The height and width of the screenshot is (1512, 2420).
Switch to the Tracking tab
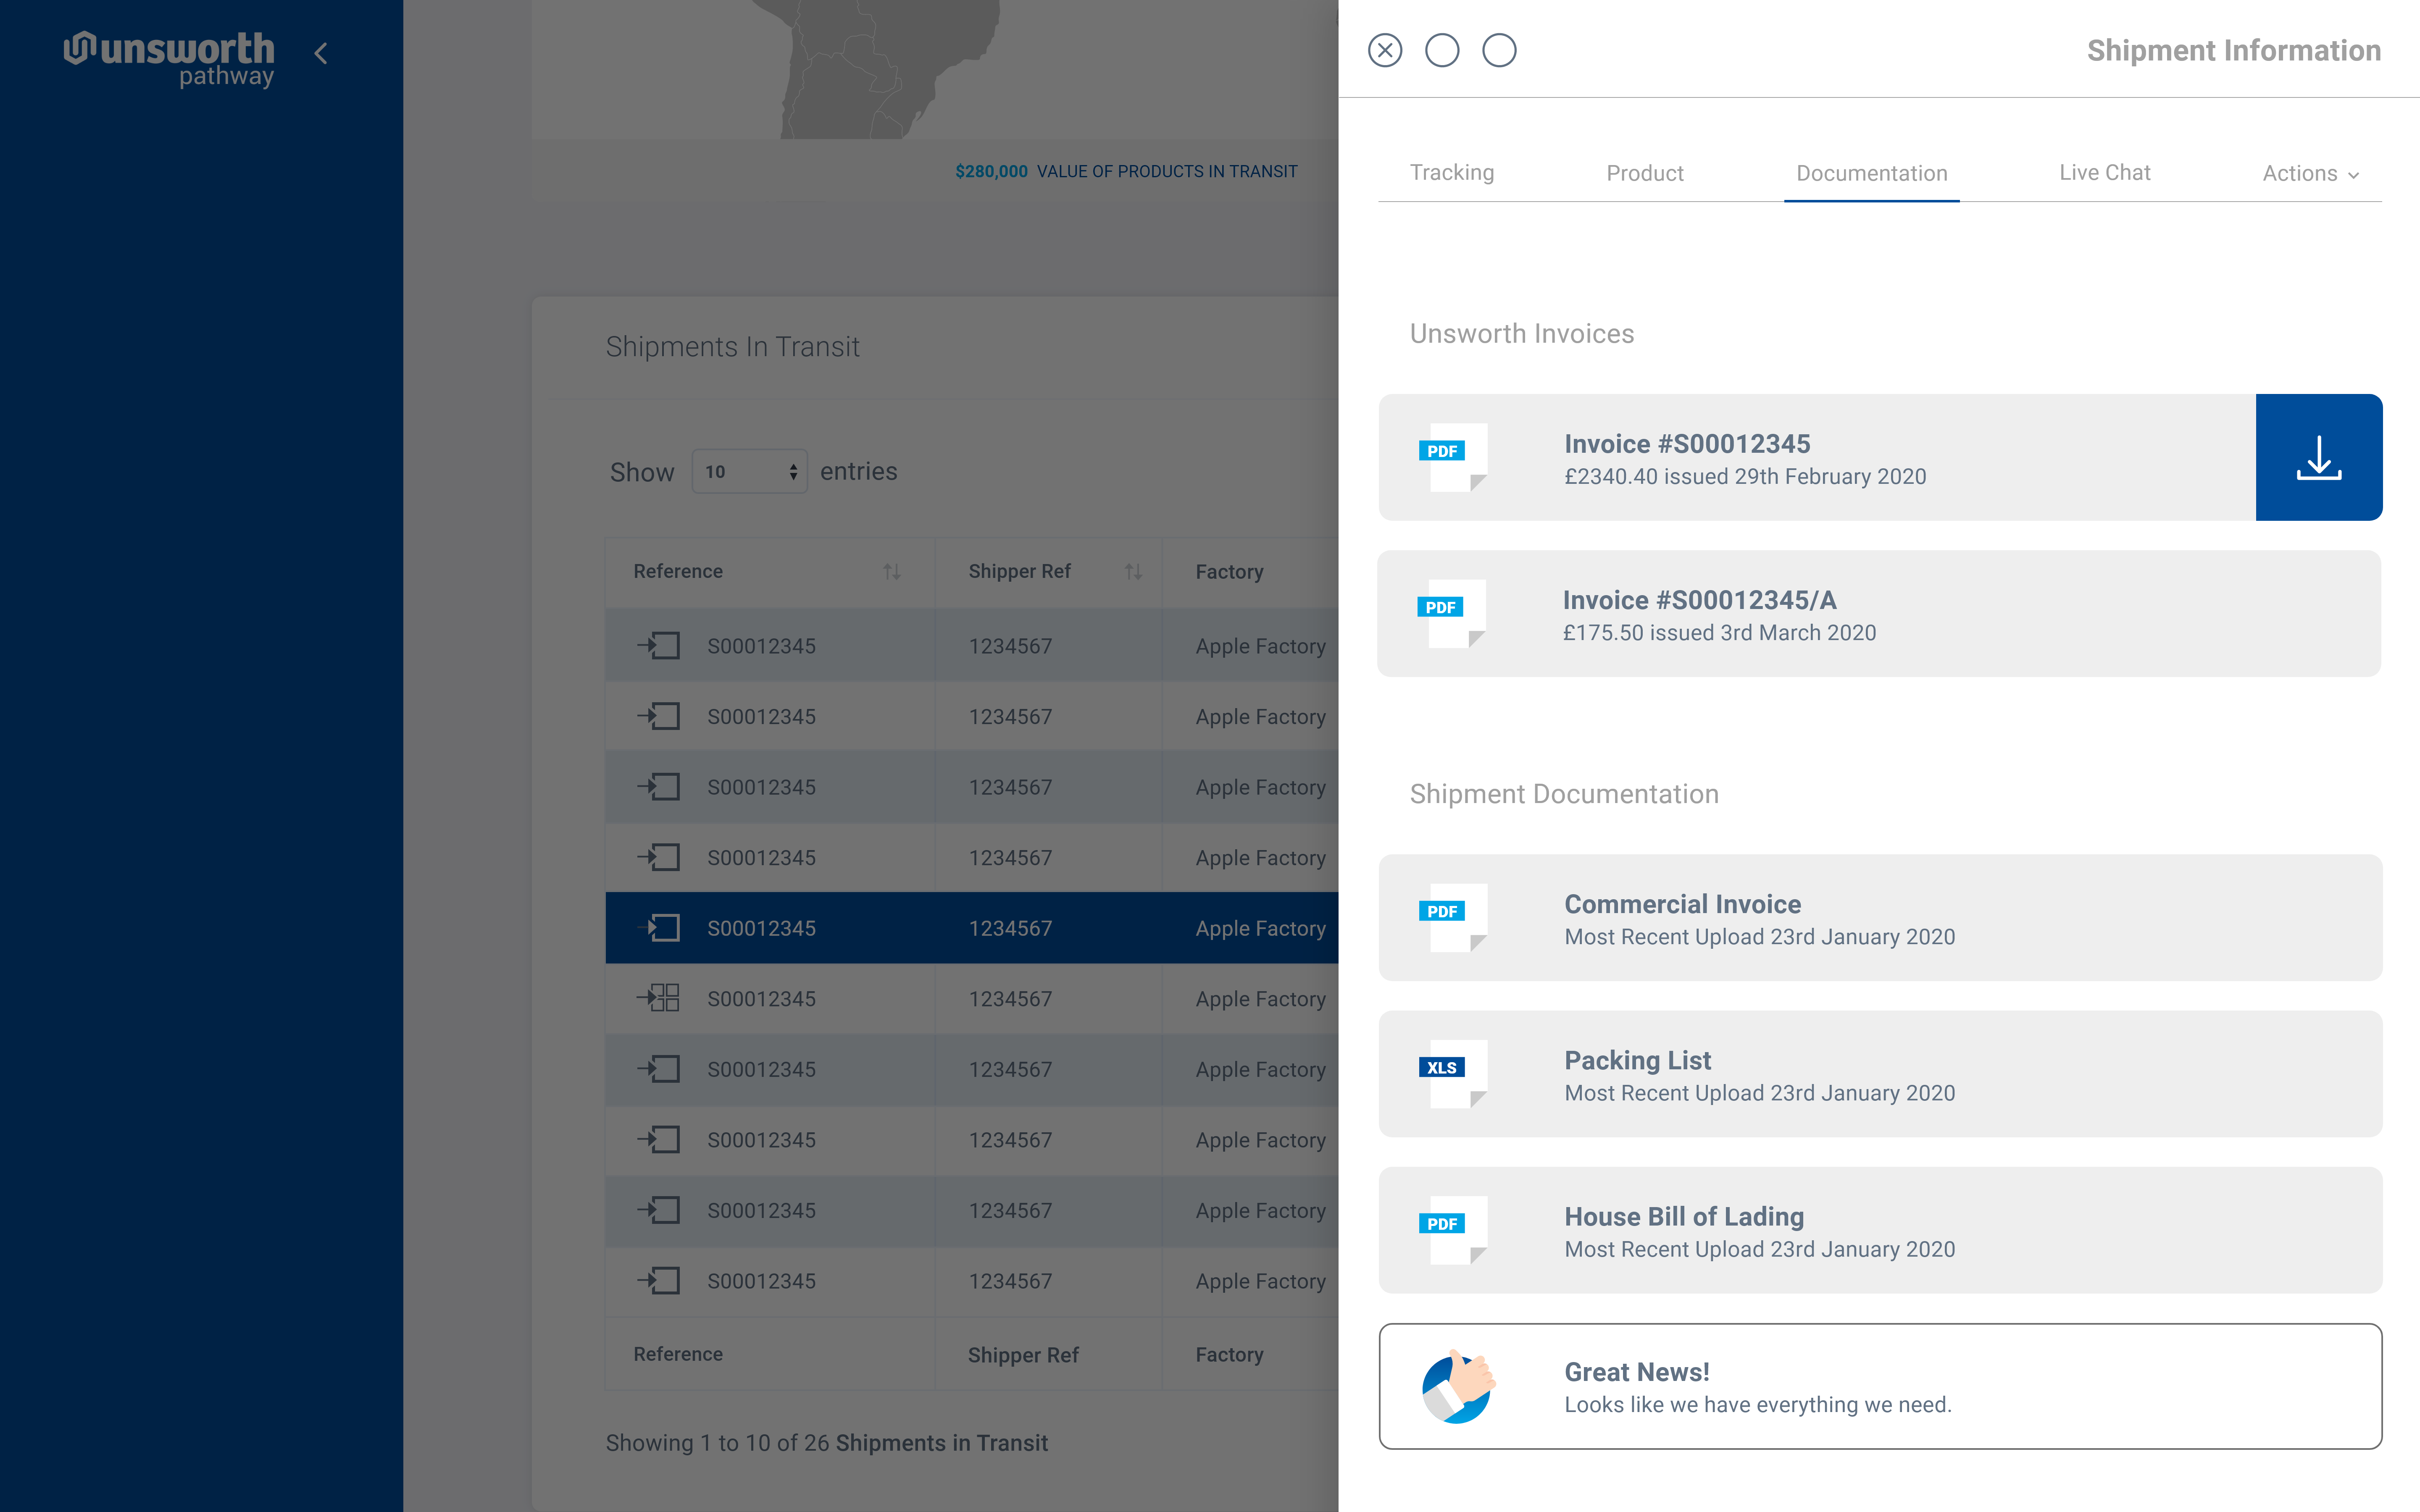point(1452,172)
